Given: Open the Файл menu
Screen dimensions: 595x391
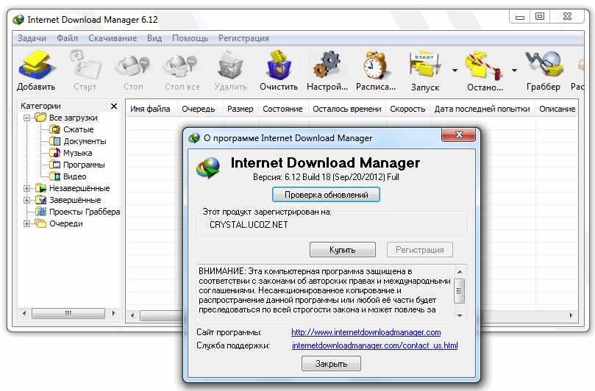Looking at the screenshot, I should point(67,38).
